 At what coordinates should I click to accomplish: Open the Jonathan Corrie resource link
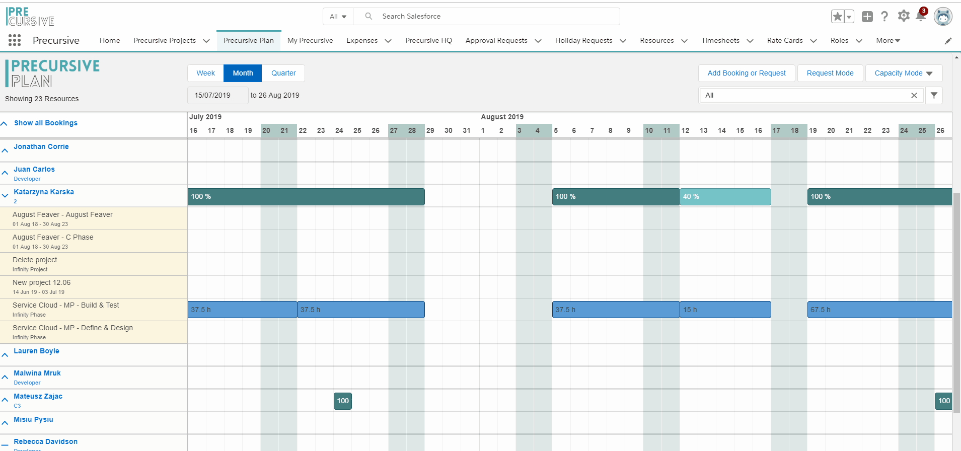(41, 146)
